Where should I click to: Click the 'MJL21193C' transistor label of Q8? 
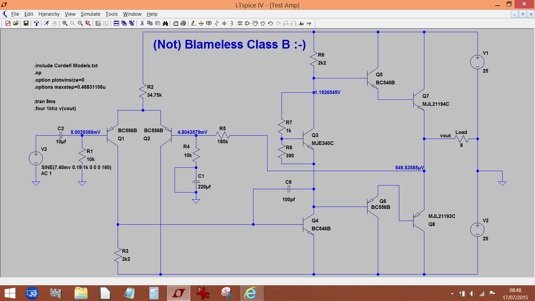[442, 216]
